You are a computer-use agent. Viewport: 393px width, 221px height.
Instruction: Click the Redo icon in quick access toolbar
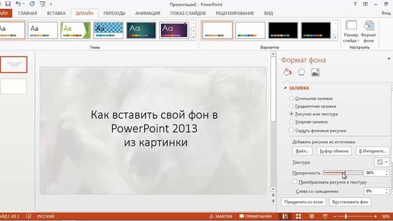[x=32, y=4]
